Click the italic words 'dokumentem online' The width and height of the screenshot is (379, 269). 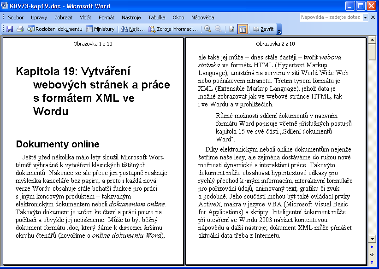[137, 204]
